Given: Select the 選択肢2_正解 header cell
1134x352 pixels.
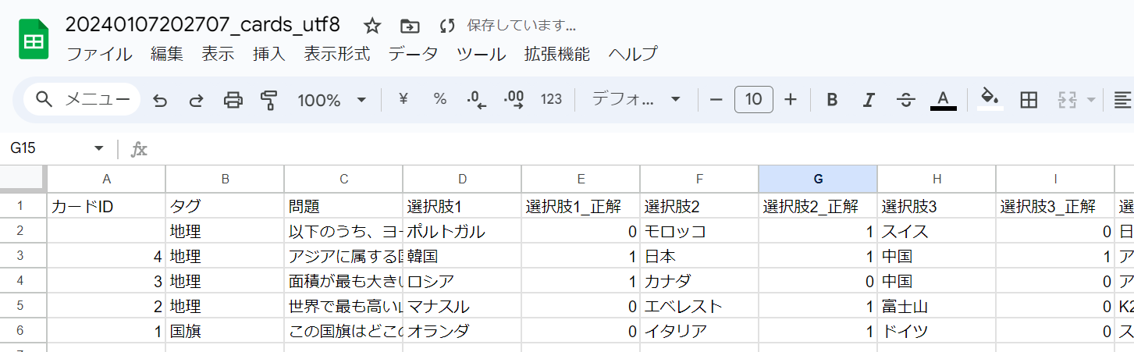Looking at the screenshot, I should click(818, 206).
